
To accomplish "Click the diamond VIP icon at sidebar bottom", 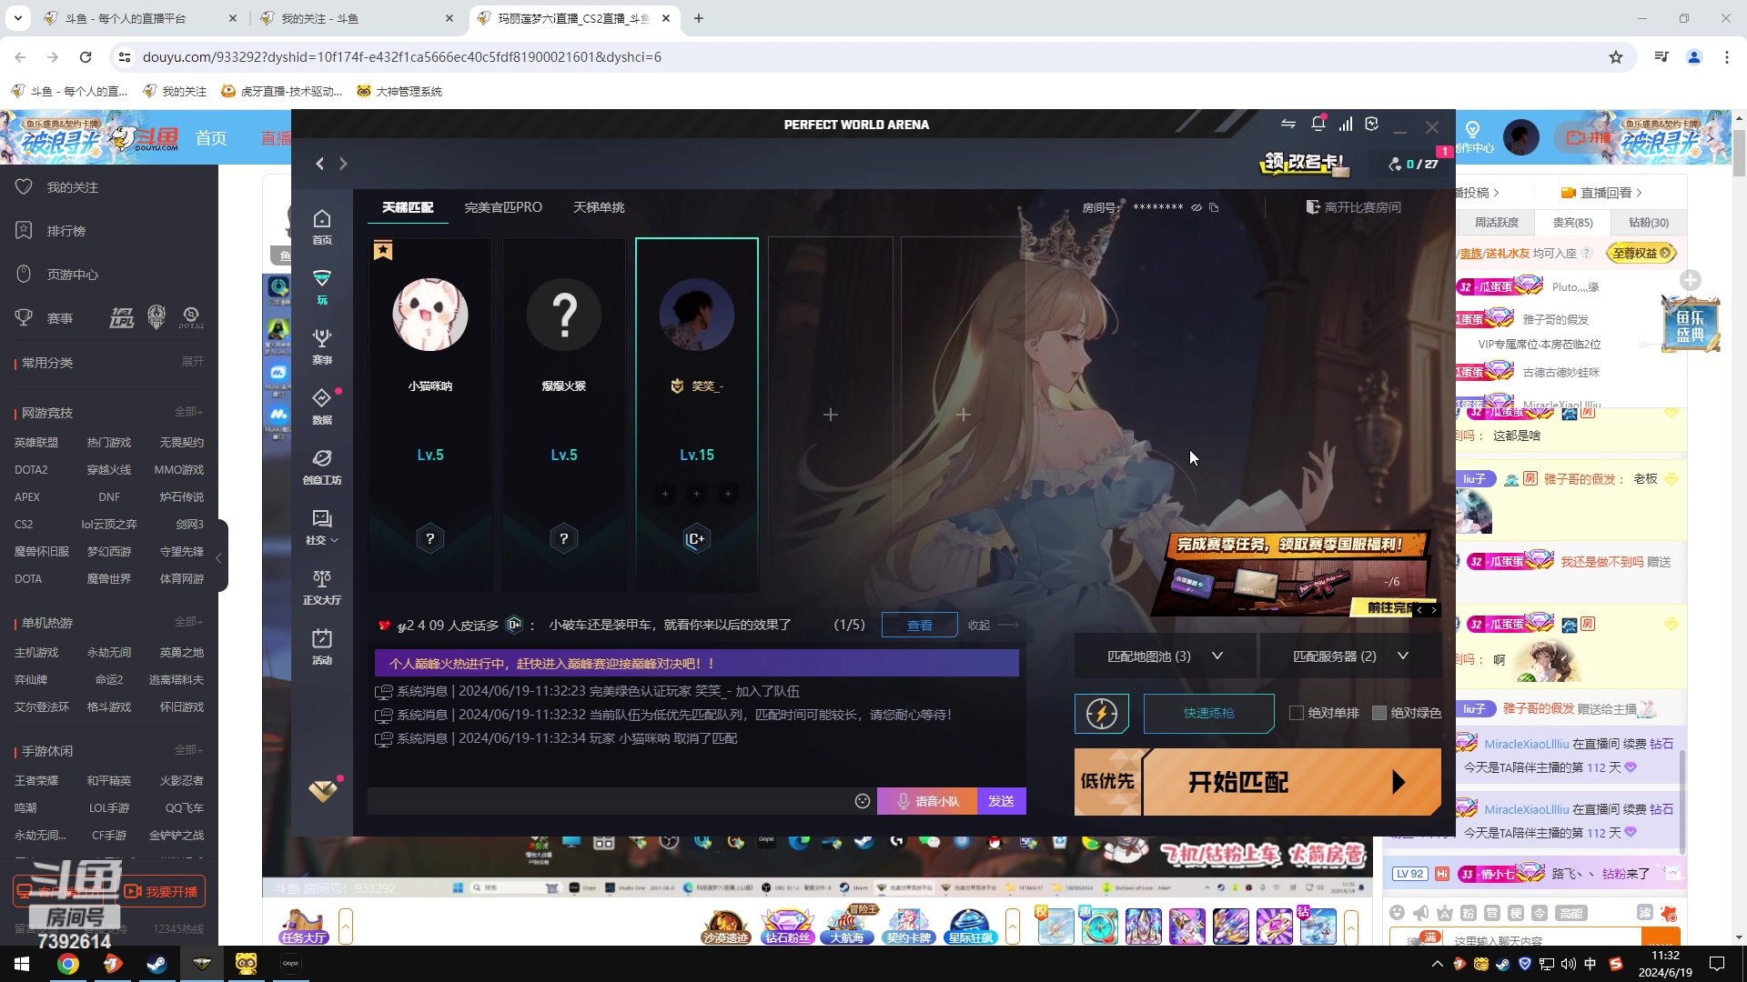I will [x=322, y=791].
